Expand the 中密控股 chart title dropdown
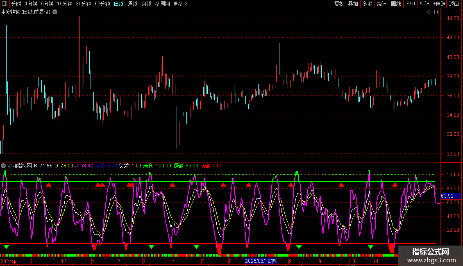This screenshot has height=266, width=463. click(x=55, y=12)
